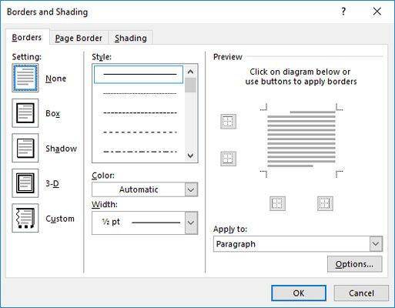Image resolution: width=395 pixels, height=308 pixels.
Task: Open the Options... button
Action: [x=354, y=264]
